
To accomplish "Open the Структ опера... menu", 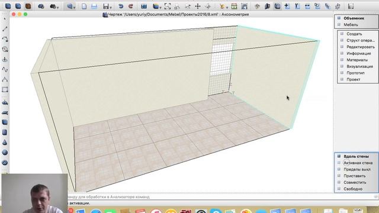I will (361, 40).
